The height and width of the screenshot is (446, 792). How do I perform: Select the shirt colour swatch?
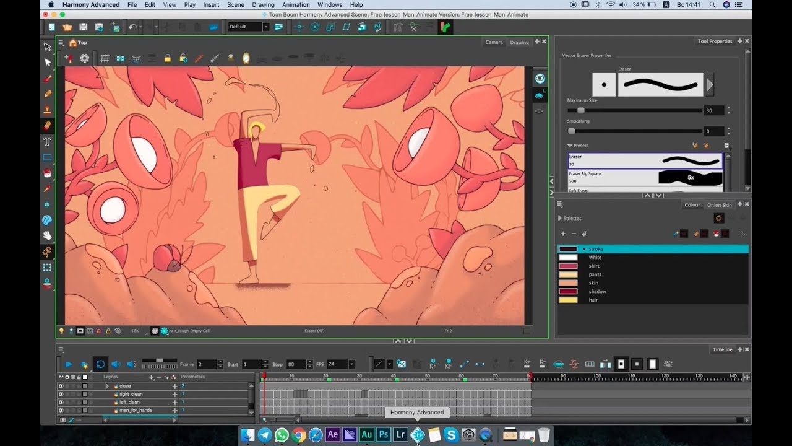[x=568, y=266]
